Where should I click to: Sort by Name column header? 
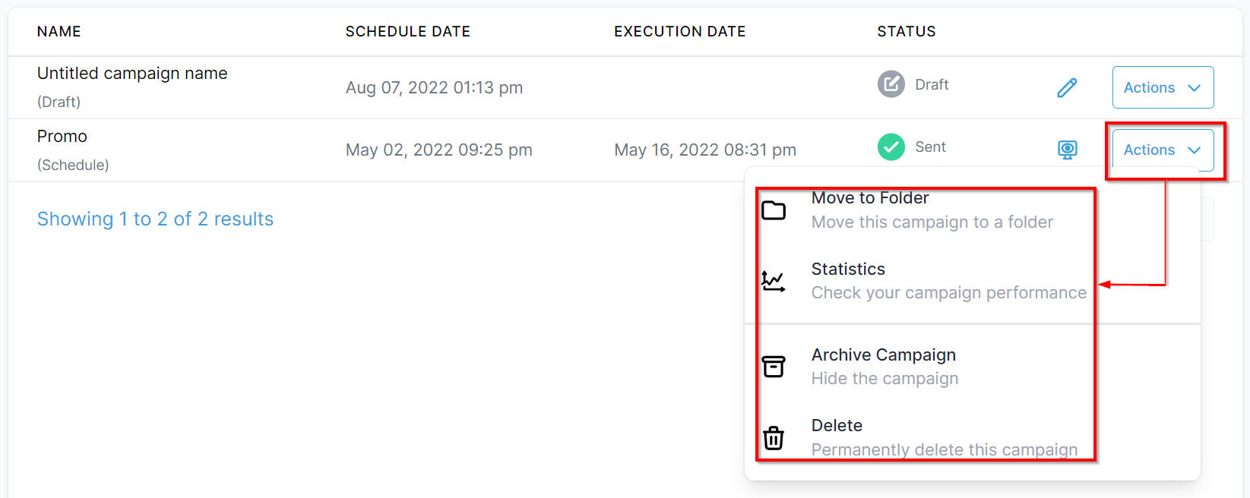[x=59, y=31]
